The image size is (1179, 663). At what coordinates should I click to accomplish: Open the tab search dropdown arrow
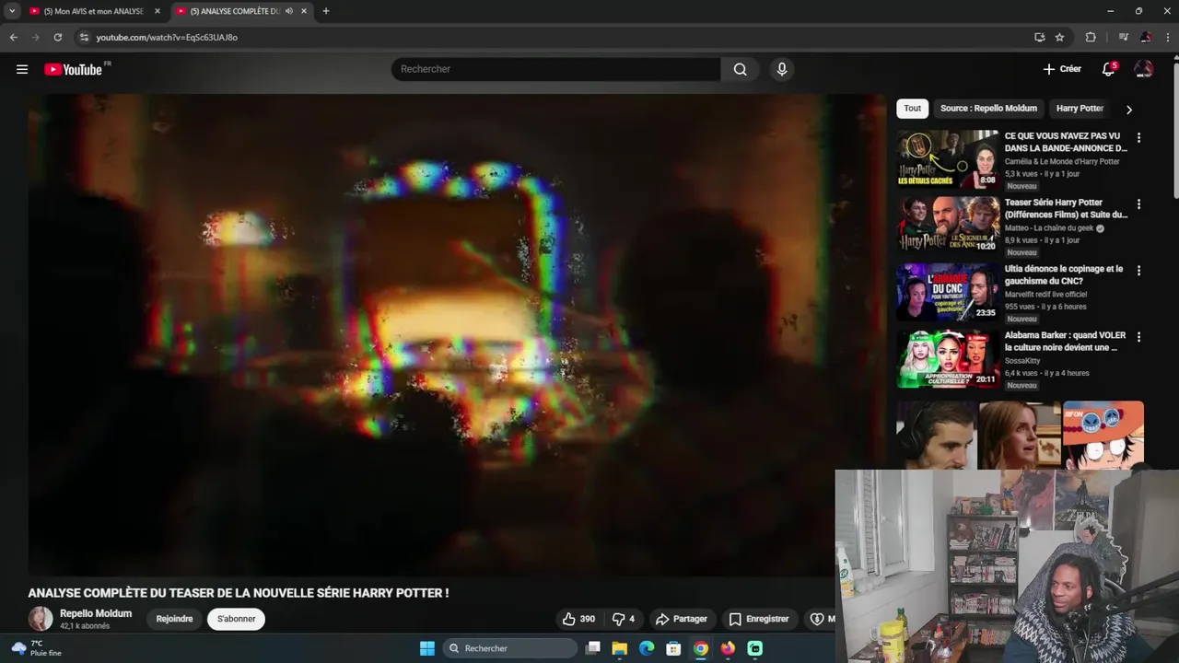[x=12, y=11]
